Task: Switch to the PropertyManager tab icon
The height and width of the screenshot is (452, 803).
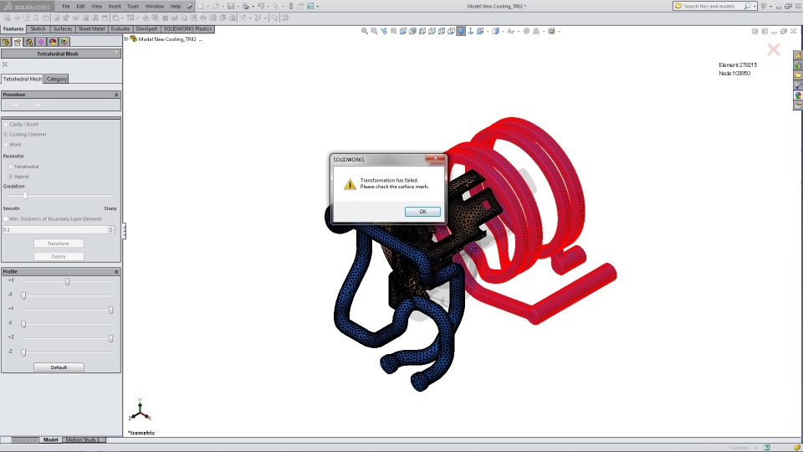Action: point(18,42)
